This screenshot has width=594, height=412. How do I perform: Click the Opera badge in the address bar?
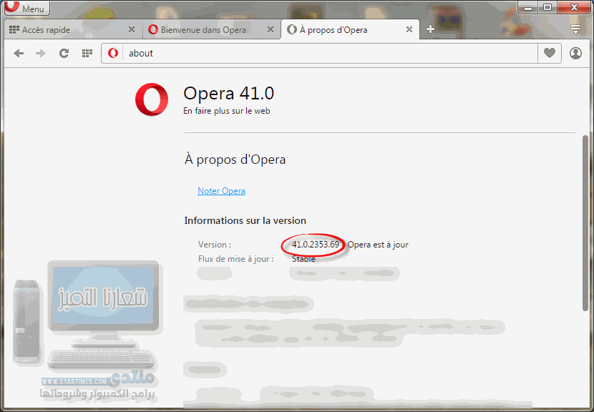(x=113, y=54)
